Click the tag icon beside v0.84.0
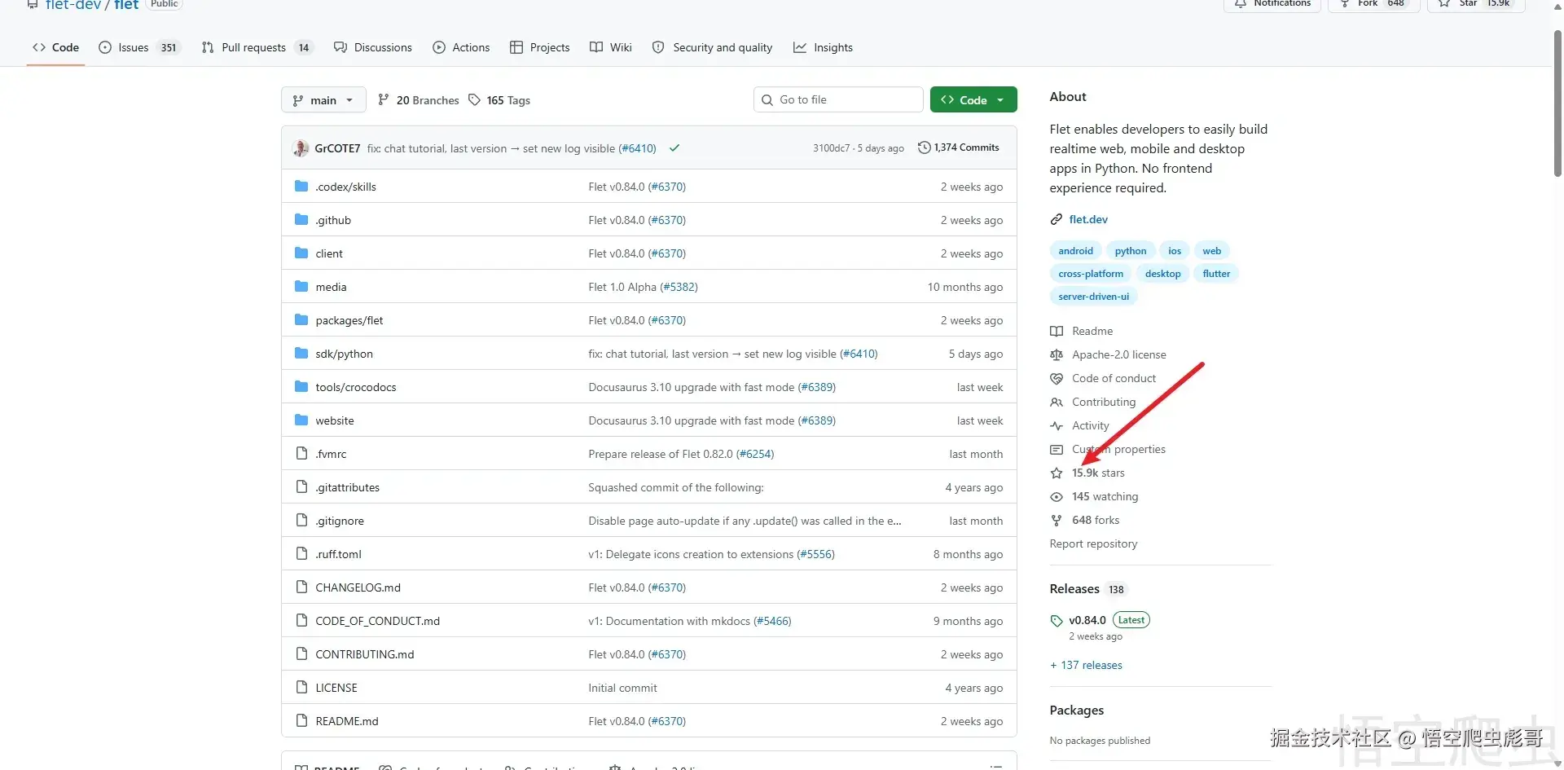The width and height of the screenshot is (1564, 770). [1057, 620]
